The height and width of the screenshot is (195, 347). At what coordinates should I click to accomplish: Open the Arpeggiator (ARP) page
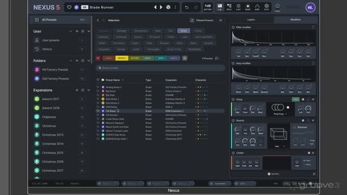click(x=257, y=7)
